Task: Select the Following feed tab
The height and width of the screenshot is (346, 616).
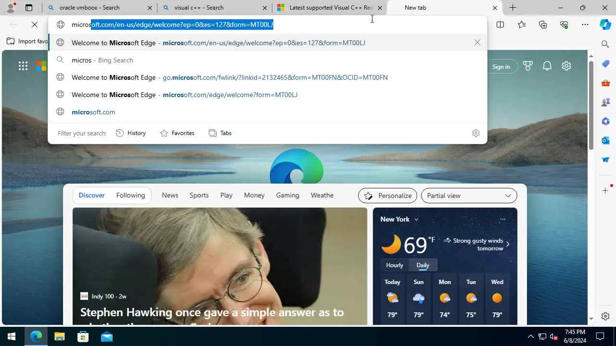Action: [x=130, y=195]
